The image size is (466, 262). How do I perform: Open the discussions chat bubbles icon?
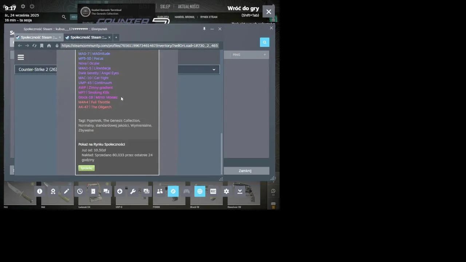point(106,191)
